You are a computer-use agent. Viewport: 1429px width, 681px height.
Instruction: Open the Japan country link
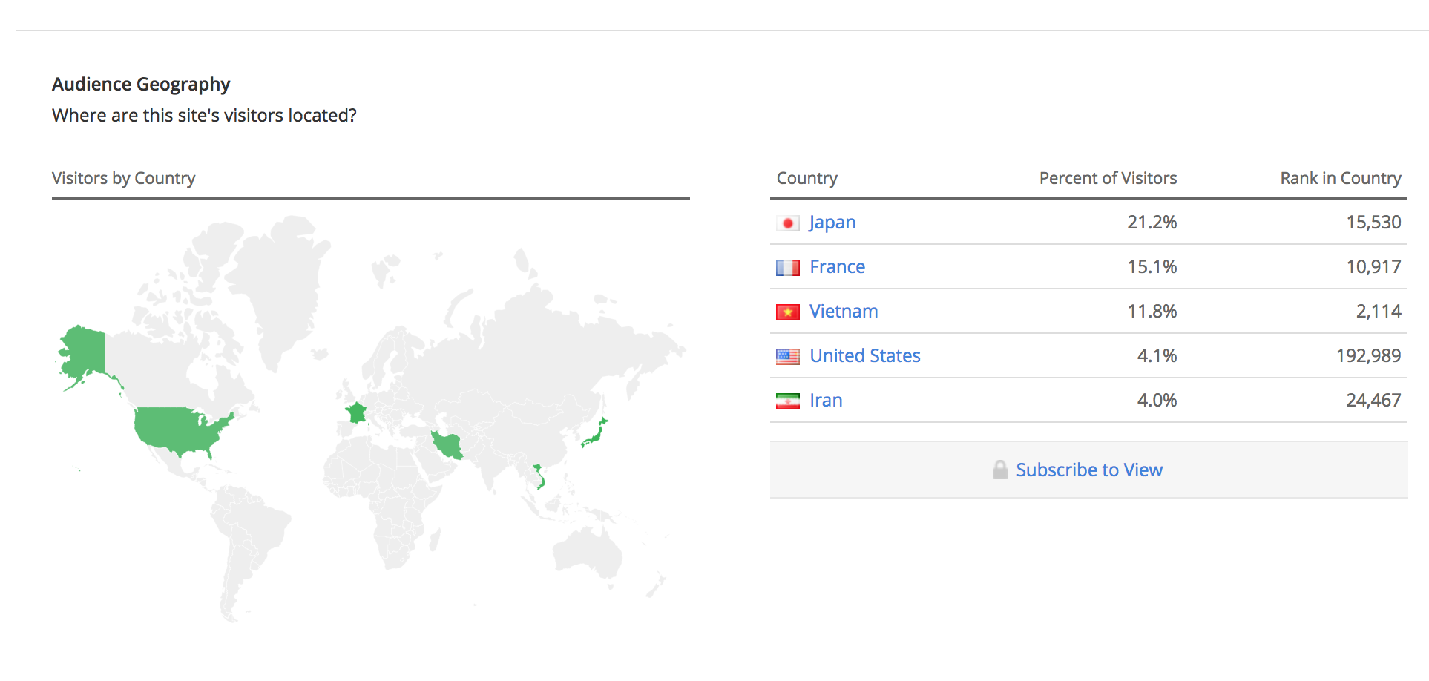coord(832,223)
